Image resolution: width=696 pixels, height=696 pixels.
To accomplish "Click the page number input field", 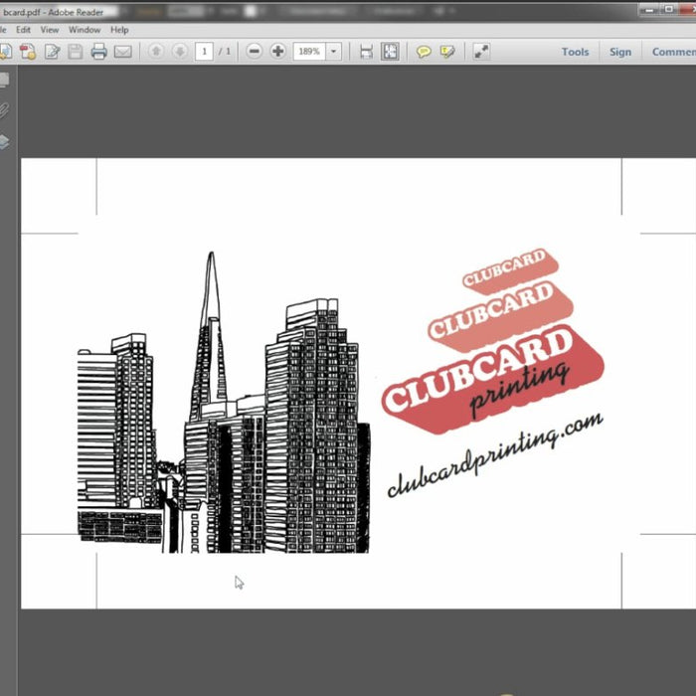I will [x=204, y=52].
